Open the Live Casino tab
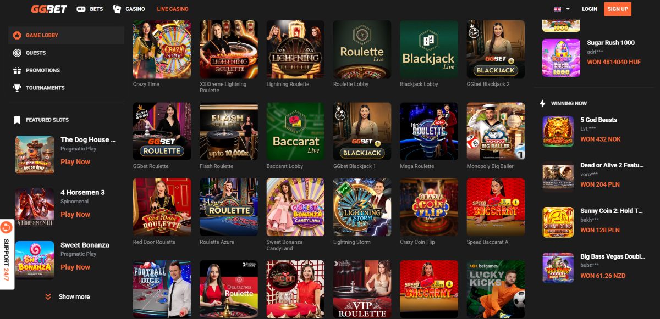 (172, 9)
